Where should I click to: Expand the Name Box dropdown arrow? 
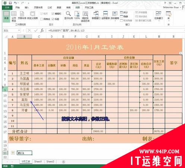click(x=19, y=31)
